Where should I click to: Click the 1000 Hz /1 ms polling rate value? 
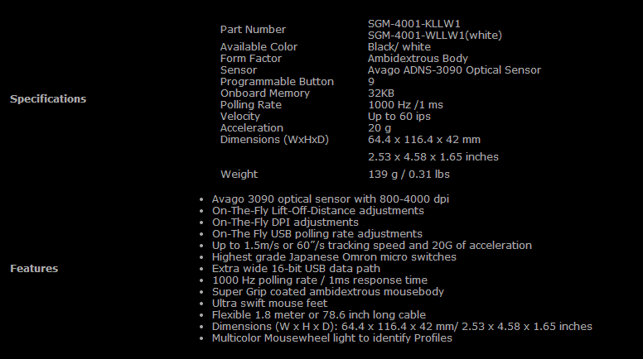click(x=406, y=105)
